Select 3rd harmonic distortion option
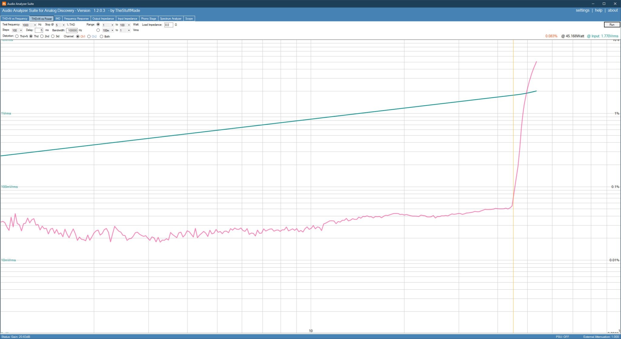The image size is (621, 339). click(x=53, y=36)
